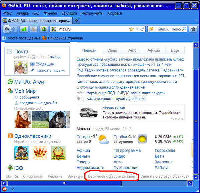
Task: Open the Инструменты menu
Action: coord(92,13)
